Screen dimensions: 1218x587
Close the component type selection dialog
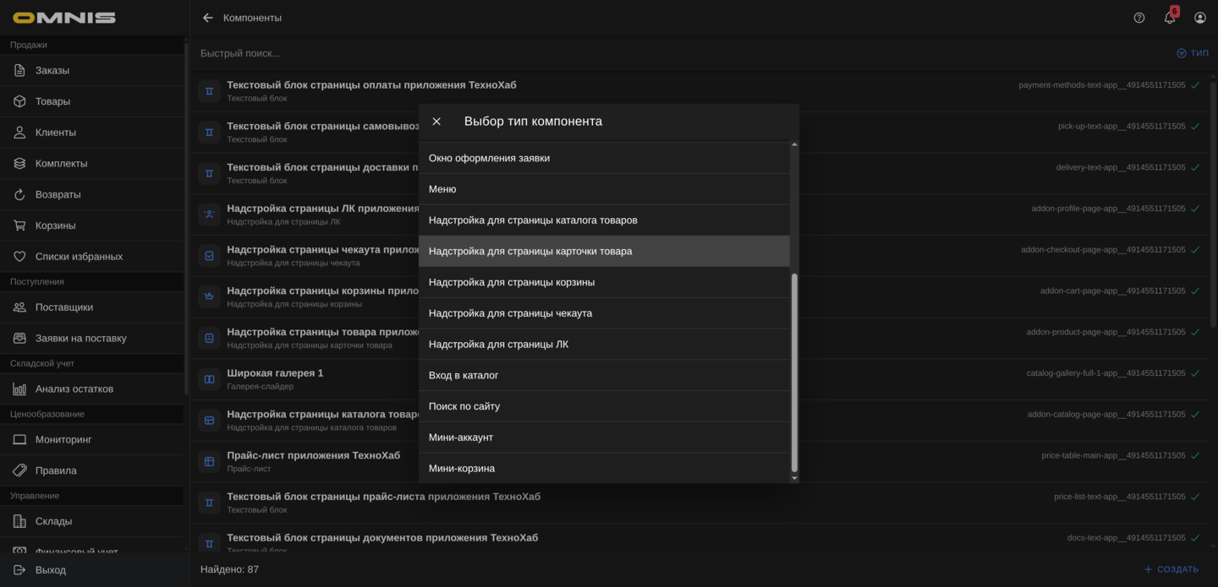[x=436, y=122]
